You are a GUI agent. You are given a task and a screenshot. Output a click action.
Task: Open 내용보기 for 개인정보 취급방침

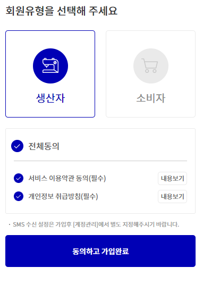[x=172, y=197]
